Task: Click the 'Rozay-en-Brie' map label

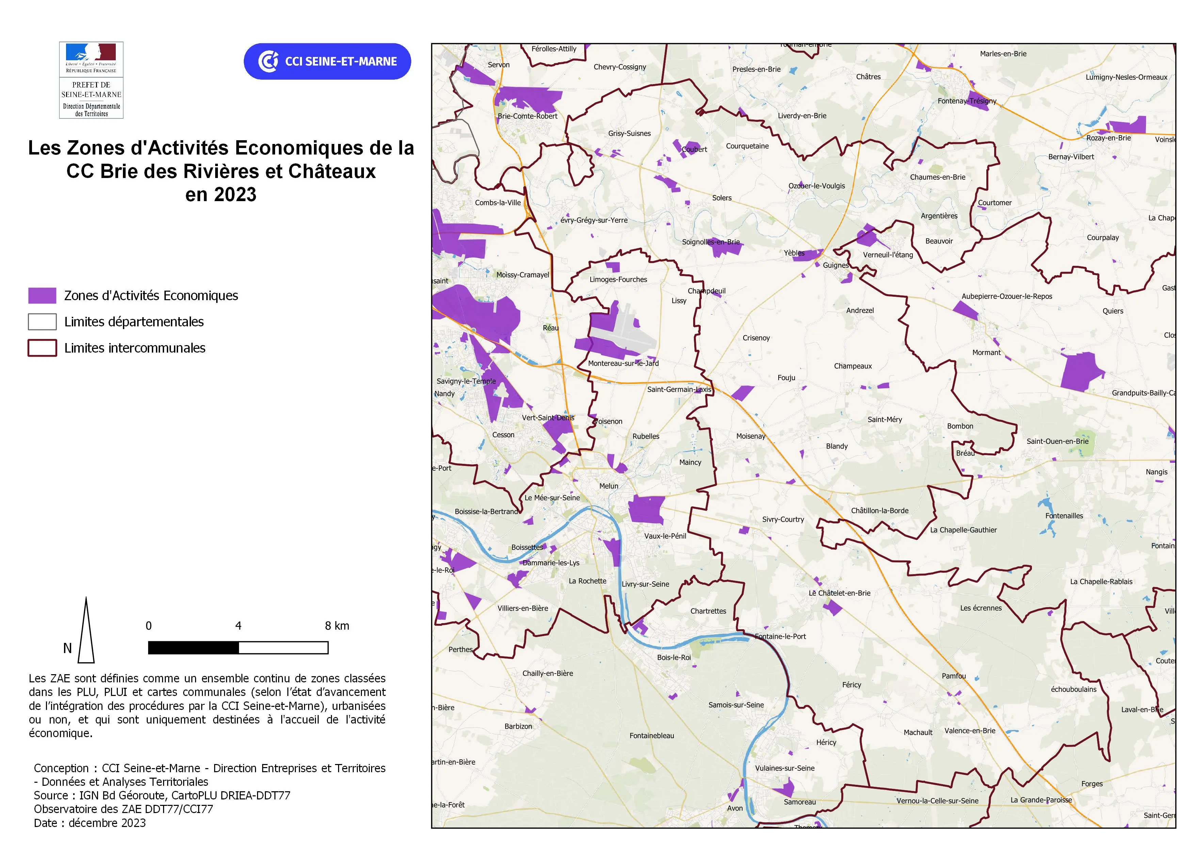Action: click(x=1109, y=138)
